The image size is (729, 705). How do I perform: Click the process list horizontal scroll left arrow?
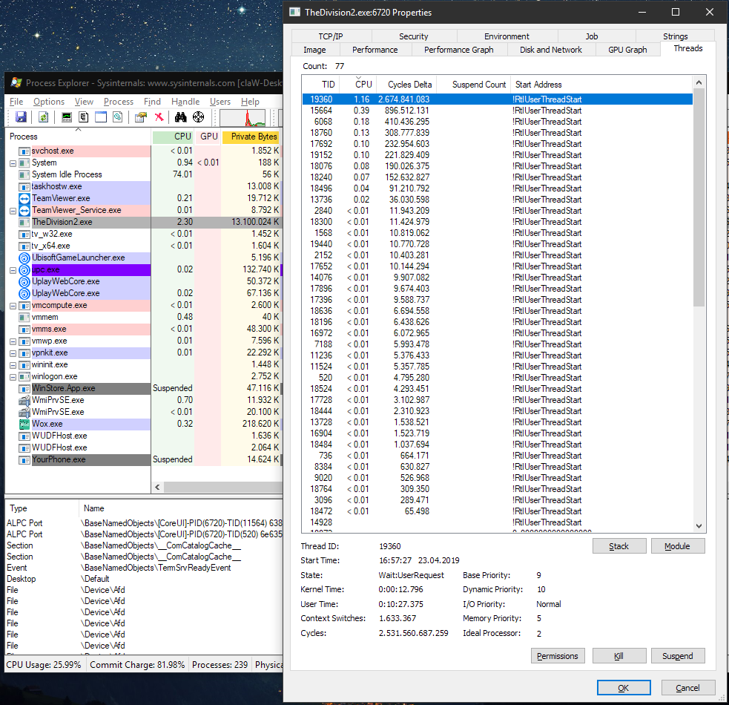[158, 488]
